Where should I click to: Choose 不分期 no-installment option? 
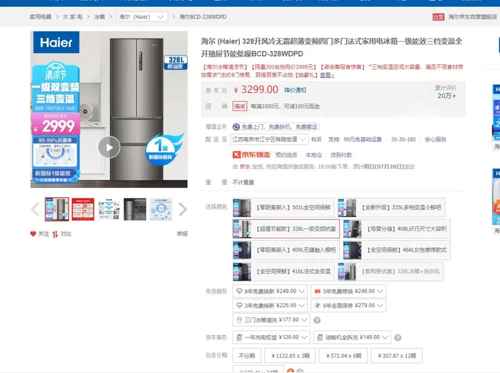point(247,356)
